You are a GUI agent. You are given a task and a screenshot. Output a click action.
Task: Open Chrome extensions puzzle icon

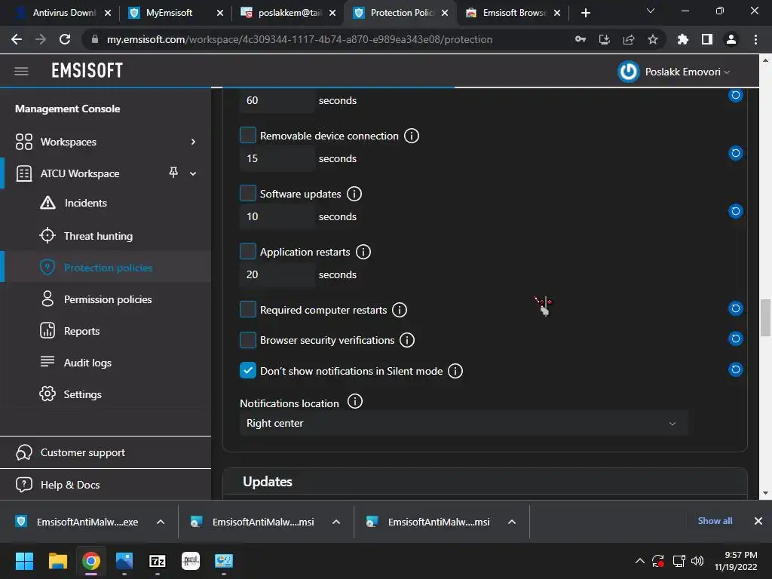coord(682,39)
